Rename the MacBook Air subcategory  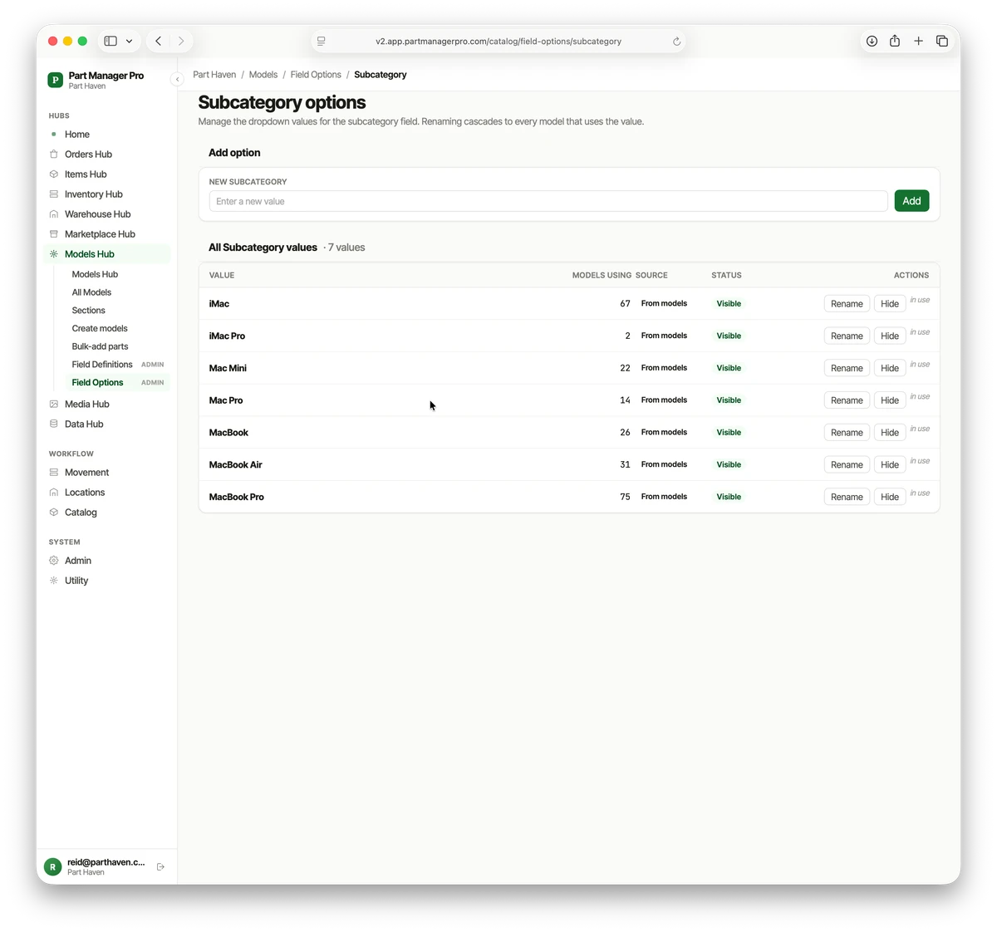pos(847,465)
